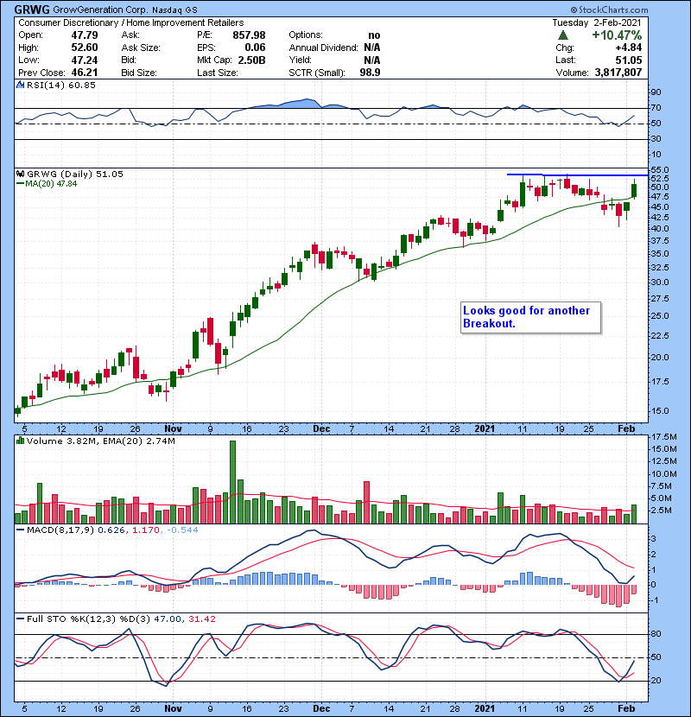
Task: Click the RSI(14) 60.85 label
Action: 61,85
